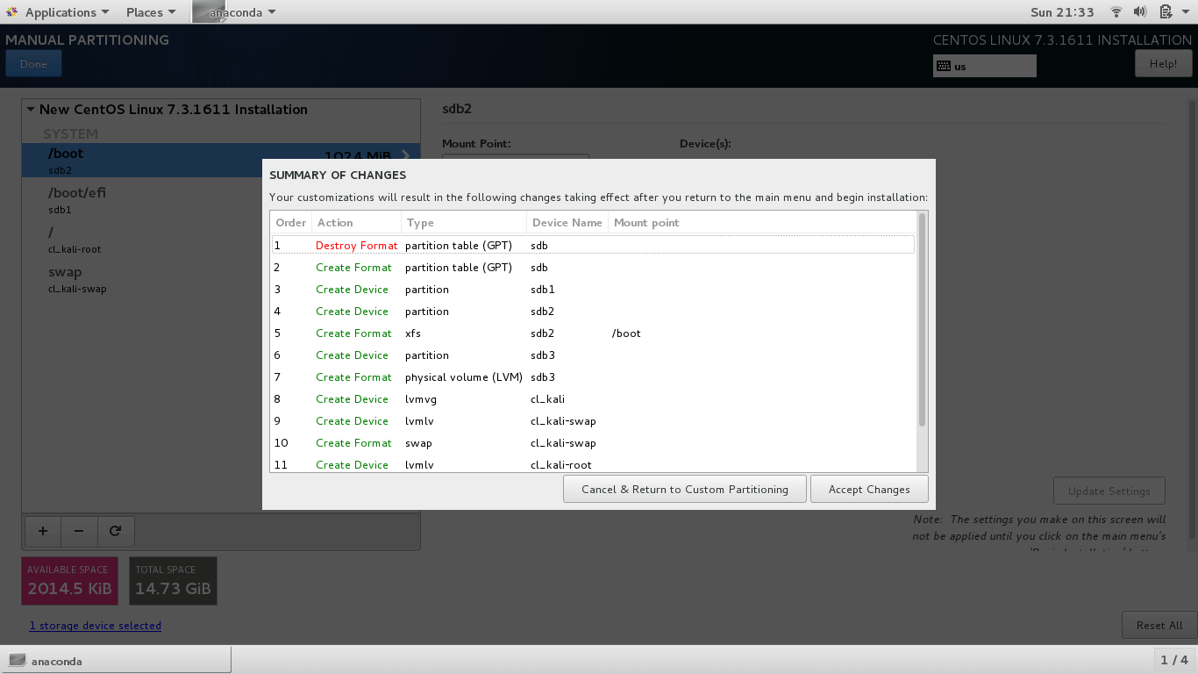The height and width of the screenshot is (674, 1198).
Task: Select the swap cl_kali-swap mount point
Action: (x=221, y=279)
